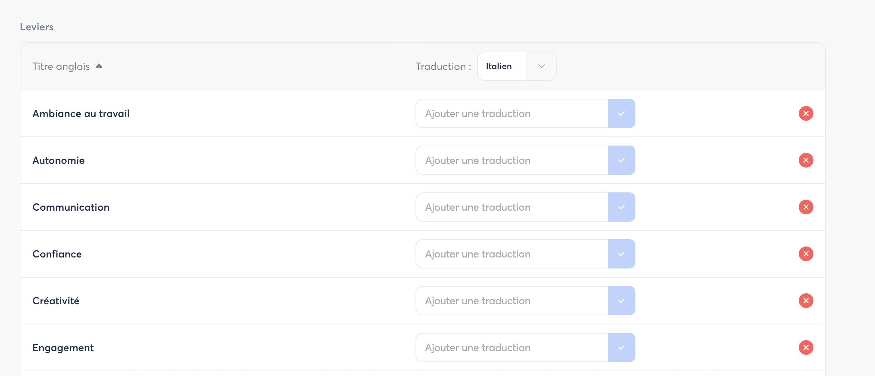
Task: Click the Engagement translation field
Action: click(512, 347)
